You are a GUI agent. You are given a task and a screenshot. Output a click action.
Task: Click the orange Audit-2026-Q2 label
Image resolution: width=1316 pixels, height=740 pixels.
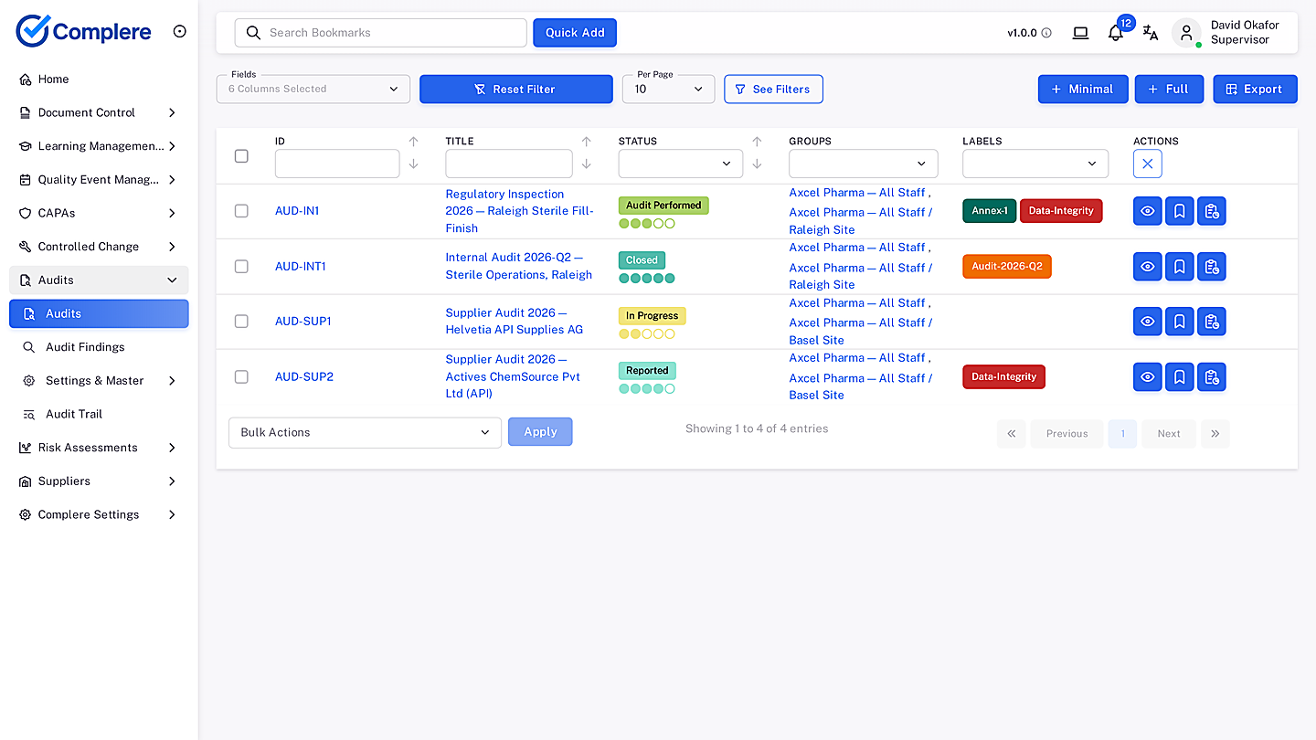coord(1006,267)
